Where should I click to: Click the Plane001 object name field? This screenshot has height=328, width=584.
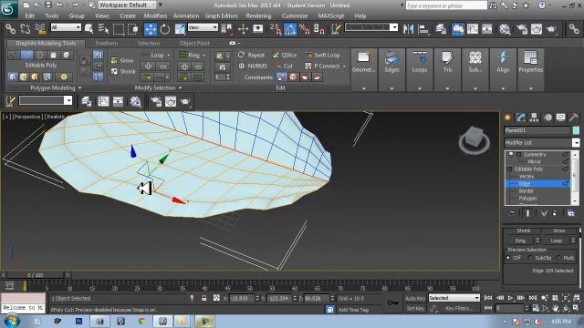coord(537,130)
